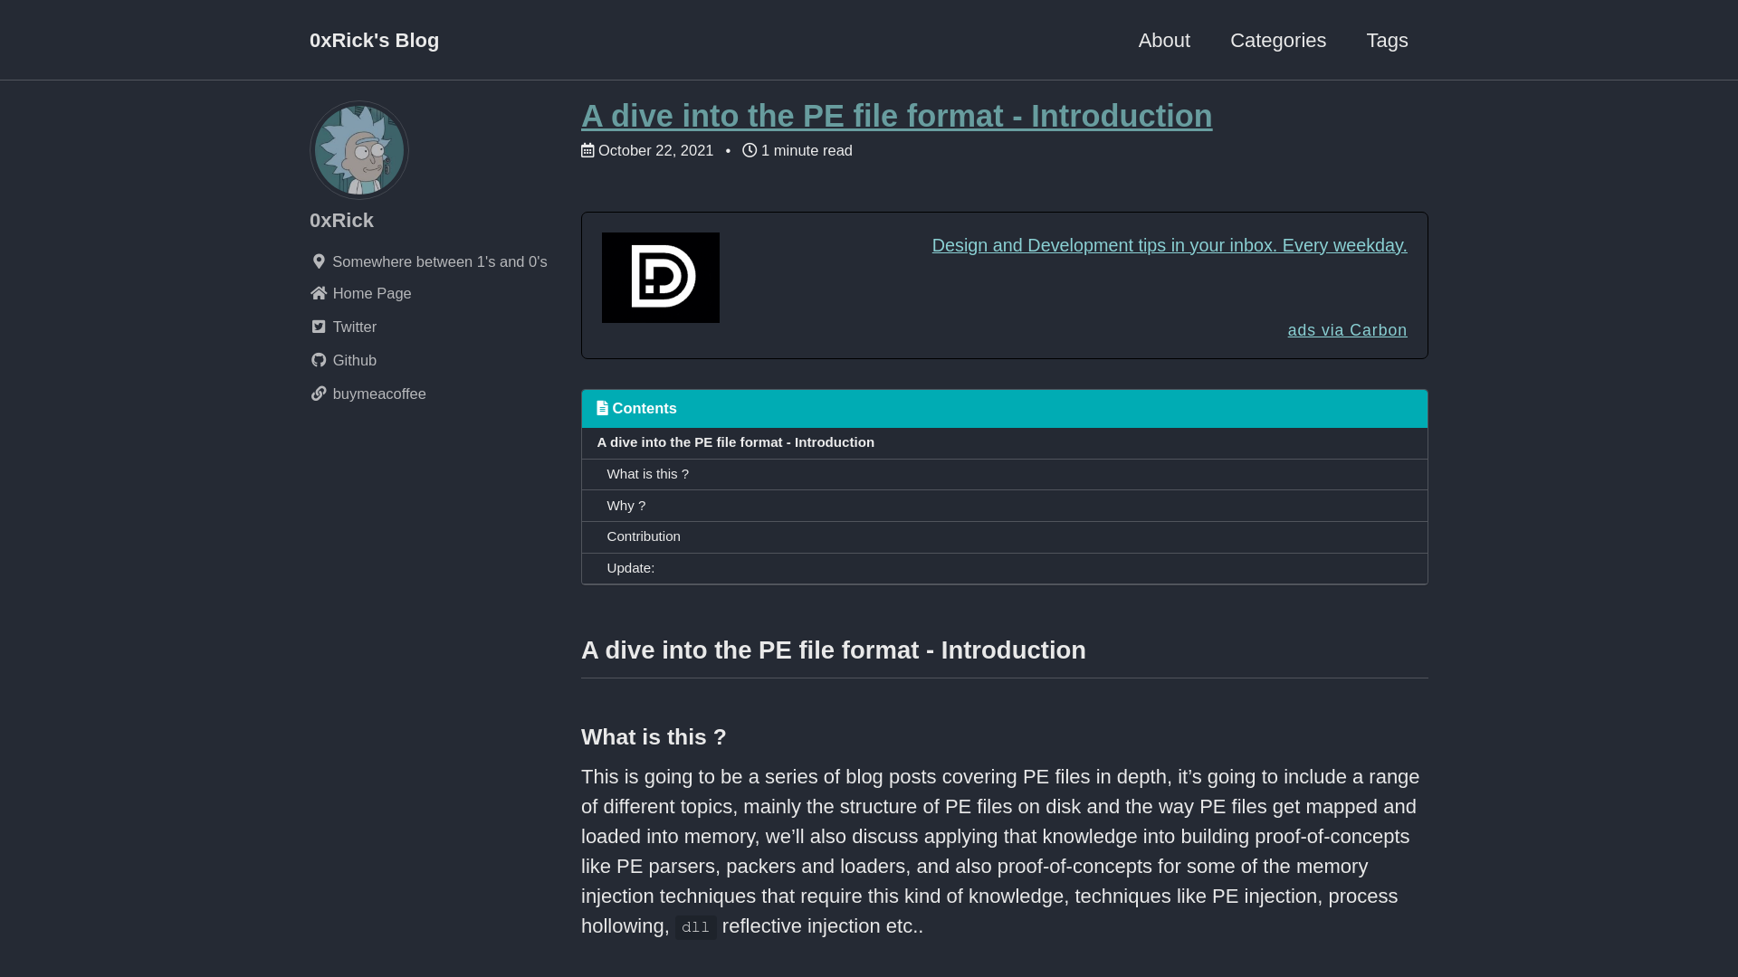Expand the Contents table section
1738x977 pixels.
[x=1003, y=408]
